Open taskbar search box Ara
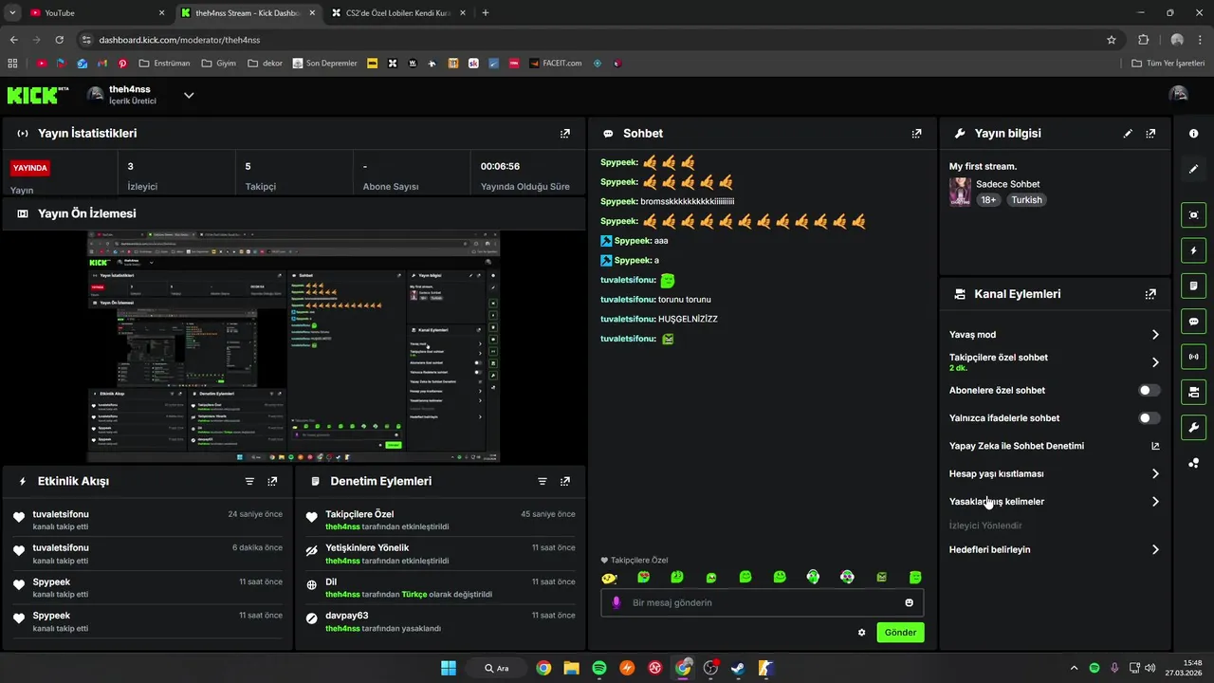 click(x=498, y=668)
